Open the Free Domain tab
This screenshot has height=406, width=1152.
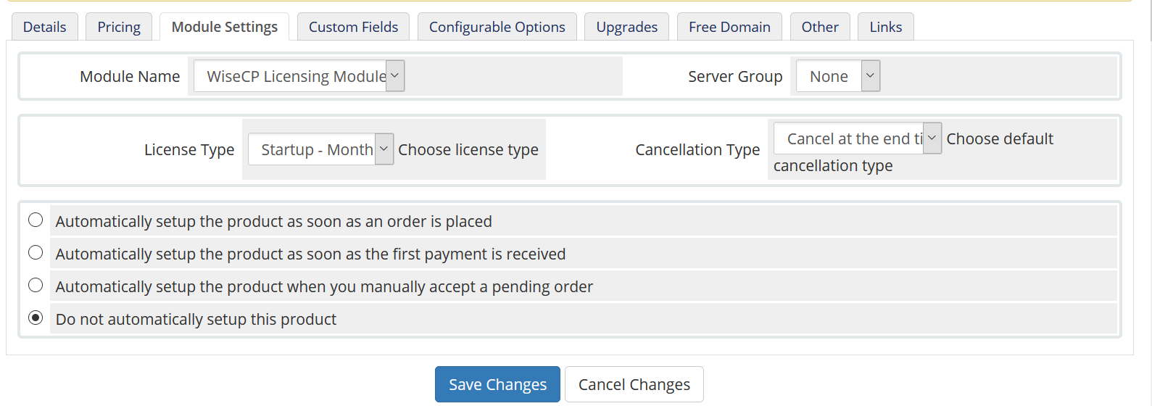pos(729,27)
